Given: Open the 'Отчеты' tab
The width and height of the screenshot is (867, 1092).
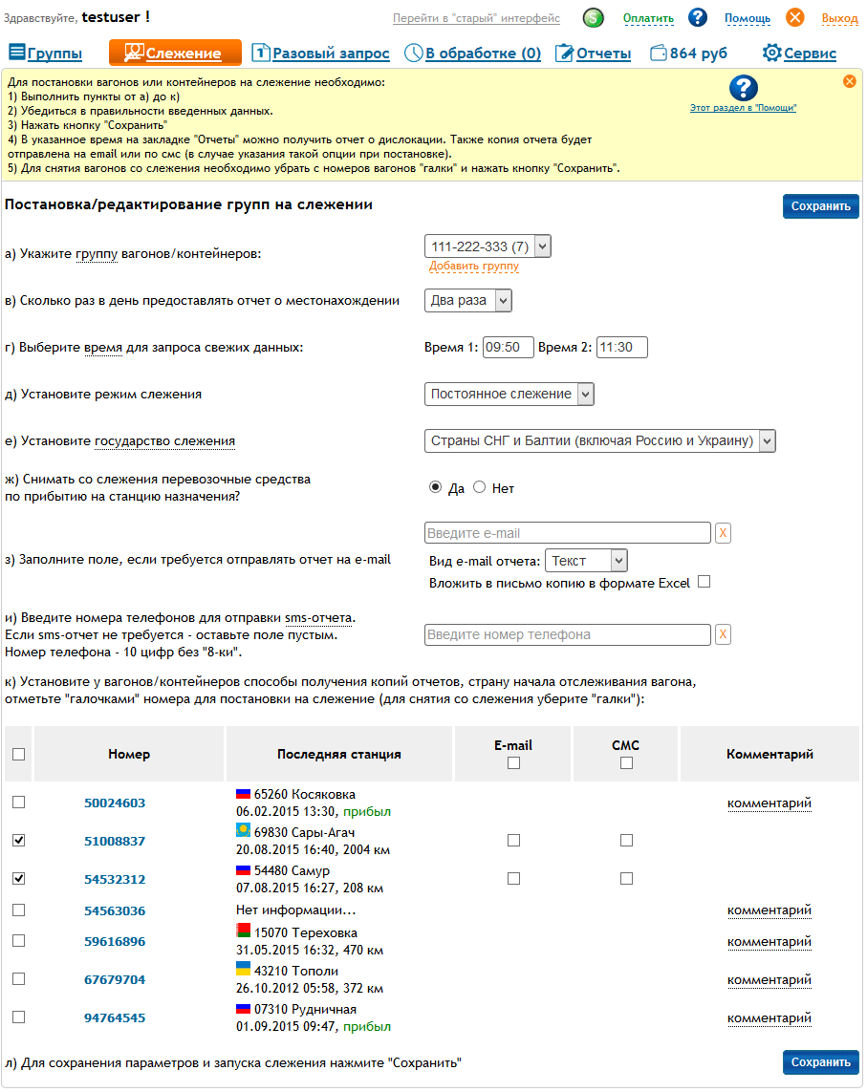Looking at the screenshot, I should point(593,54).
